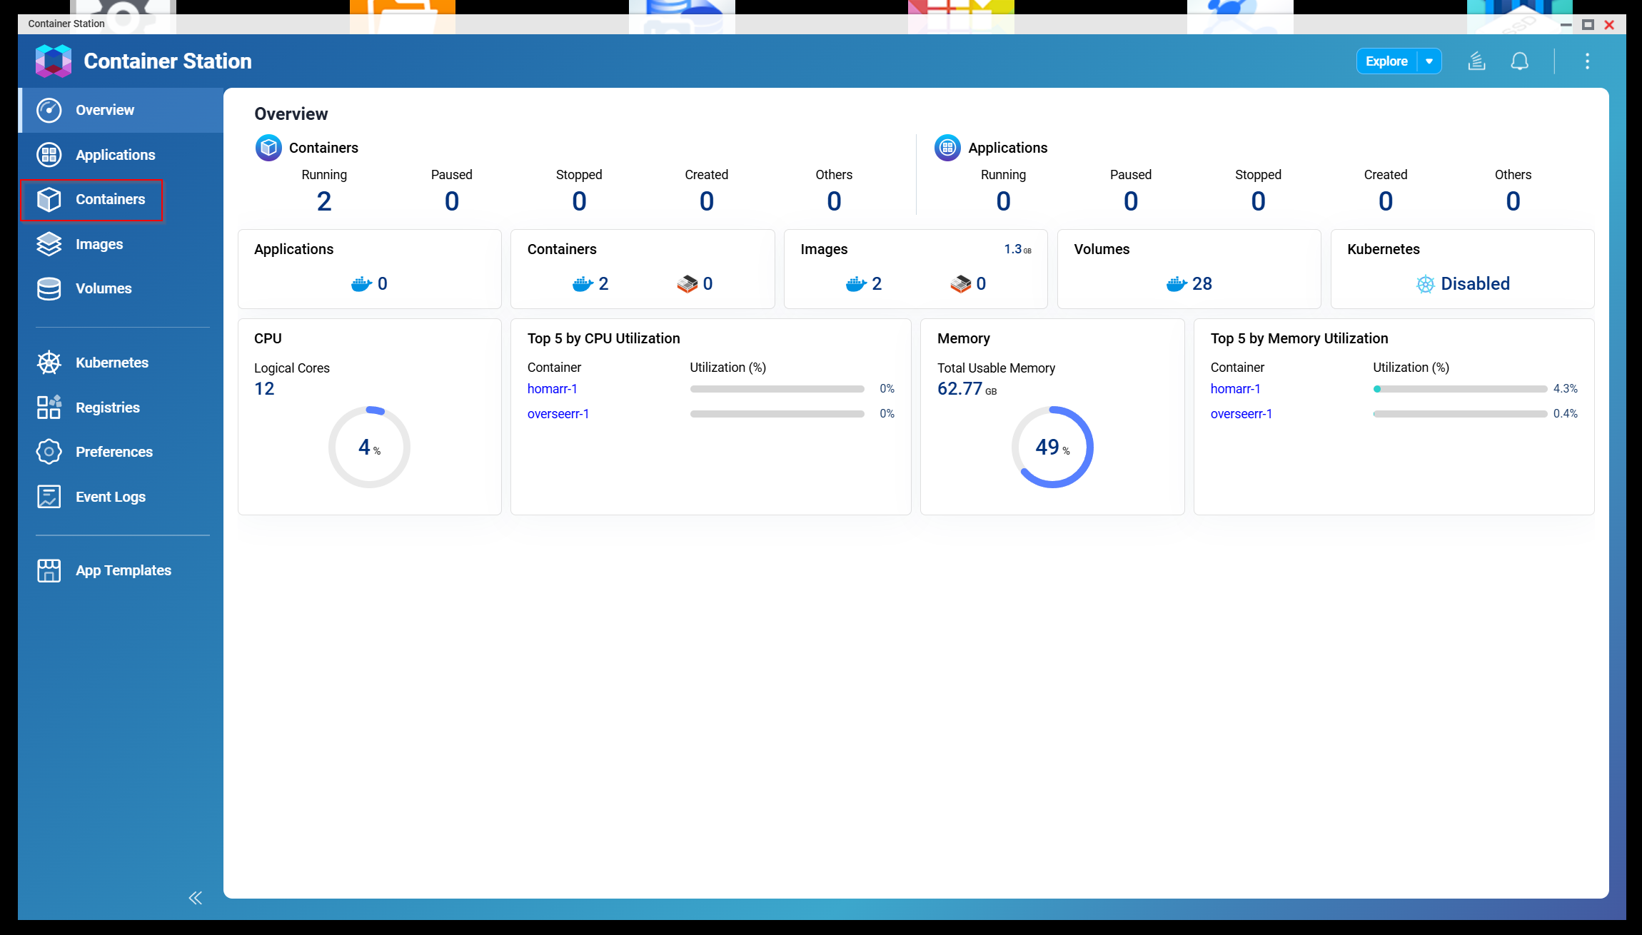This screenshot has height=935, width=1642.
Task: Click the Kubernetes Disabled status card
Action: click(x=1462, y=283)
